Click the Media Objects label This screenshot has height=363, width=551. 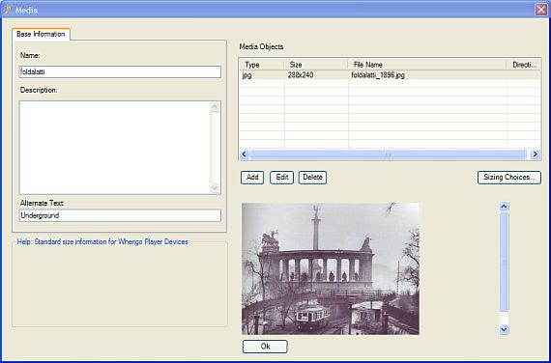(261, 46)
